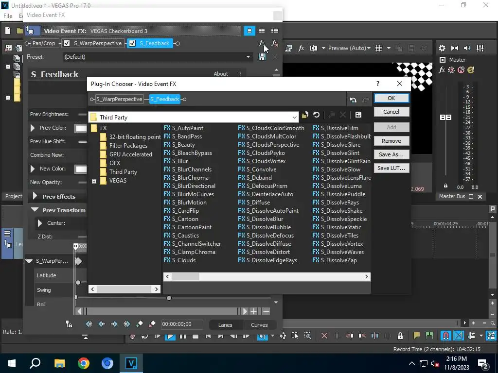The width and height of the screenshot is (498, 373).
Task: Go to the next keyframe
Action: tap(114, 324)
